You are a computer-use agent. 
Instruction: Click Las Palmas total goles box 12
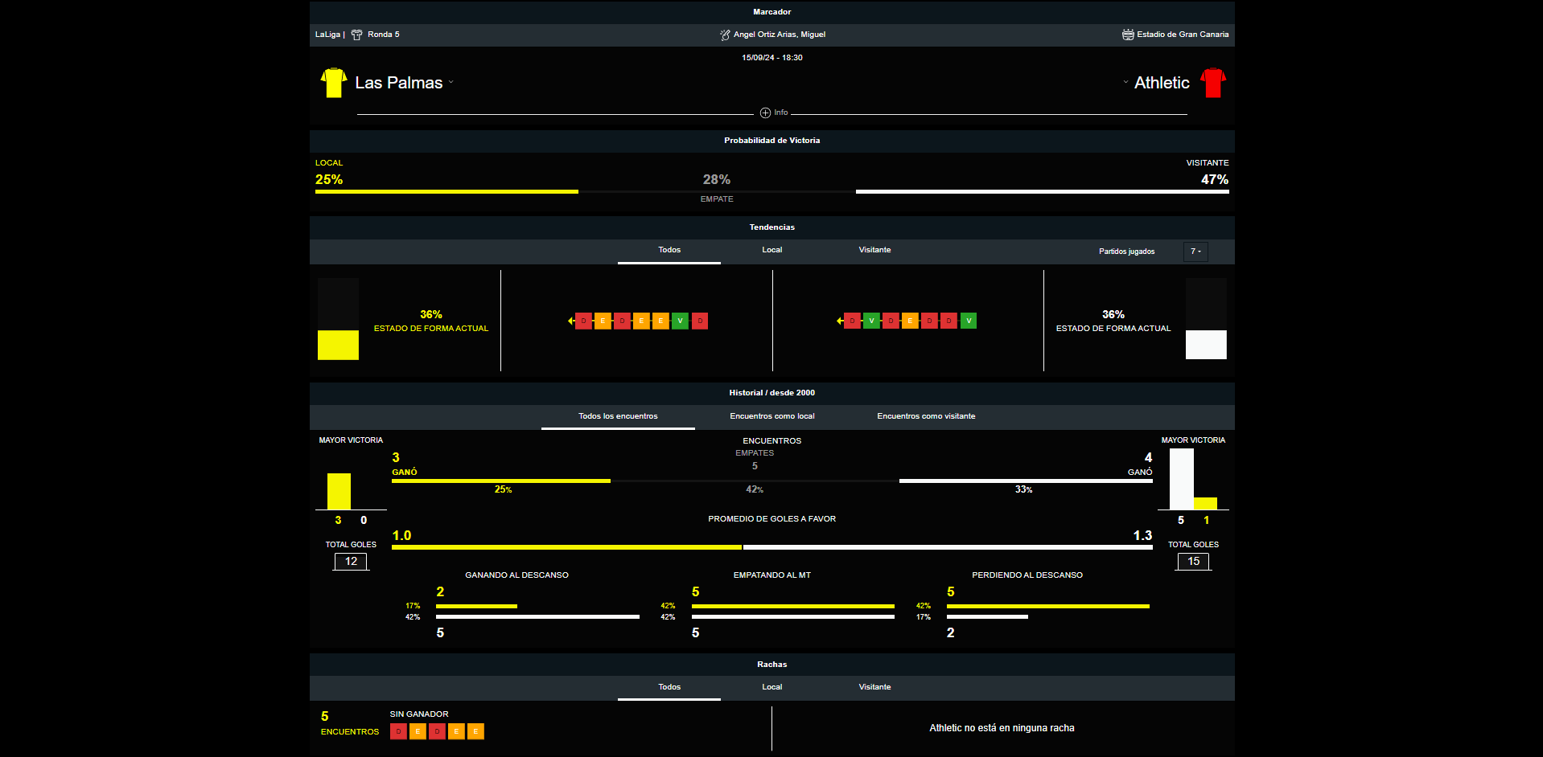351,562
